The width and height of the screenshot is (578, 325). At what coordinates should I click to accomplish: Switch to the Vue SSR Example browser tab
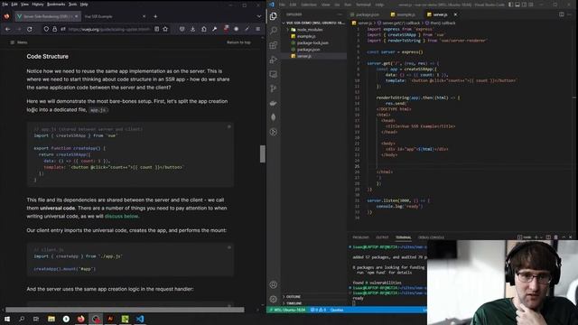[115, 16]
